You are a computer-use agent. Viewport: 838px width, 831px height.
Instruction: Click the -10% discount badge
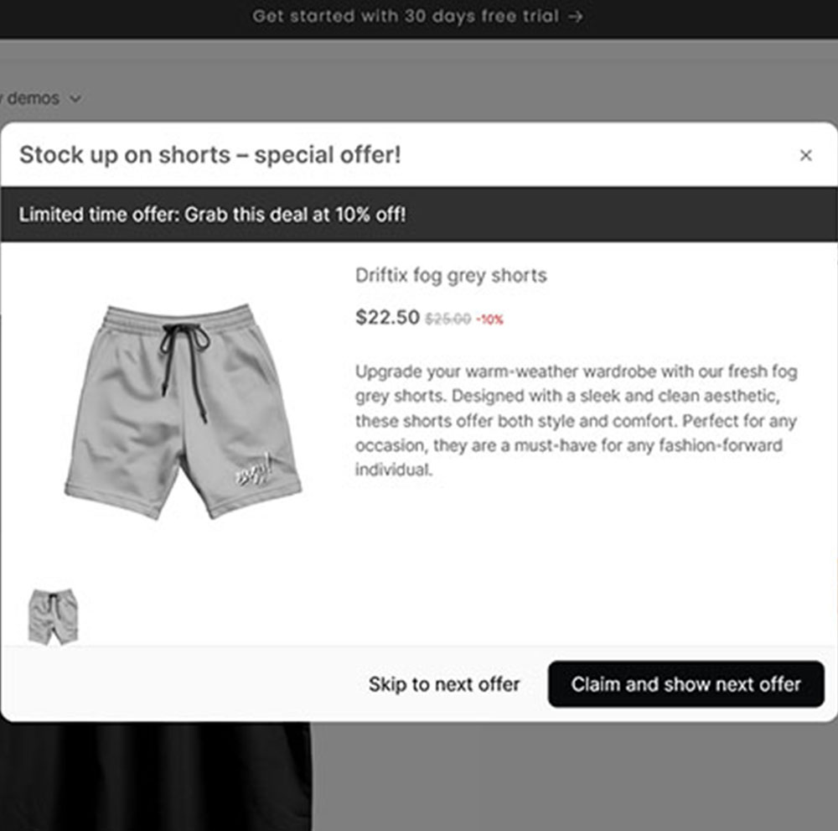490,319
